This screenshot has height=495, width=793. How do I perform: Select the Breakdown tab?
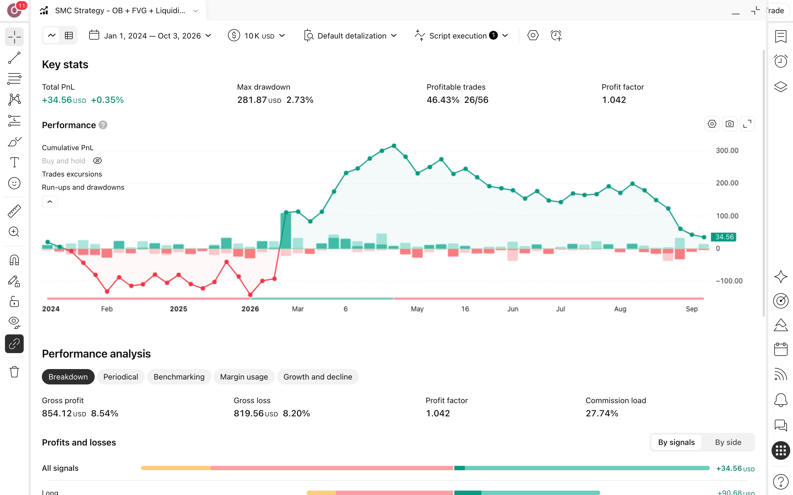pos(68,377)
